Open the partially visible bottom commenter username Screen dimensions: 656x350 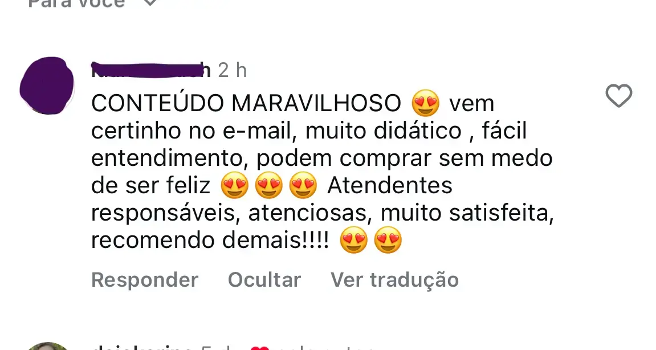pyautogui.click(x=142, y=348)
